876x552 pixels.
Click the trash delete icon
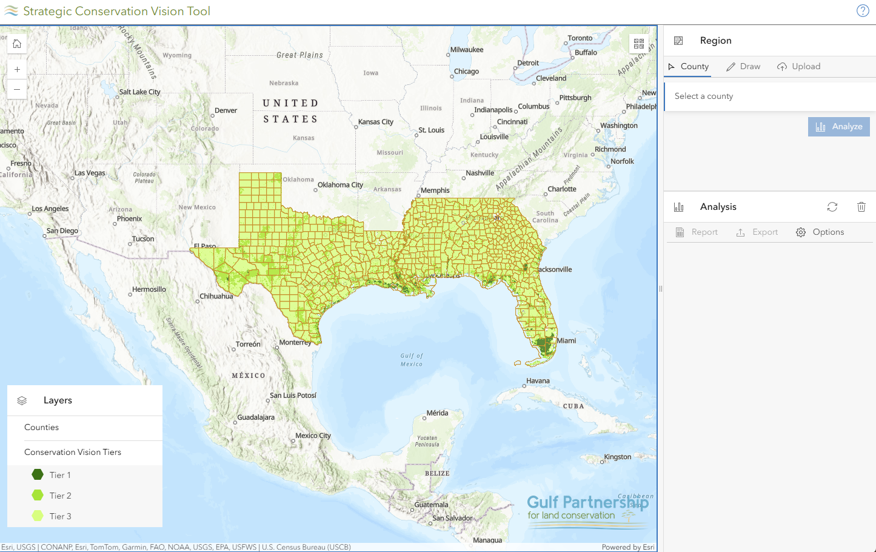pos(861,207)
